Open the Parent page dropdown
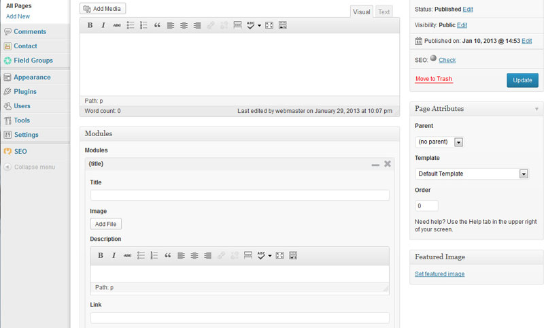The image size is (544, 328). pos(439,142)
